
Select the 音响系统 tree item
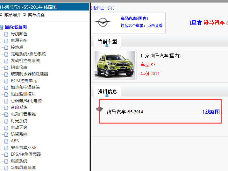[19, 107]
